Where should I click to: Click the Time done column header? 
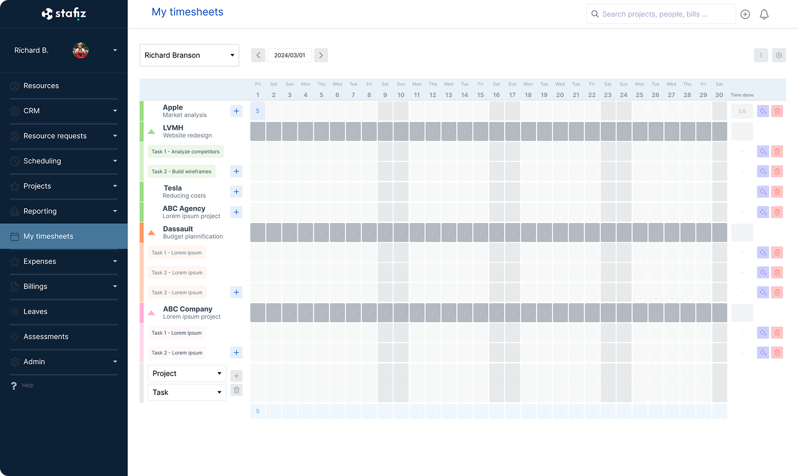[x=742, y=95]
